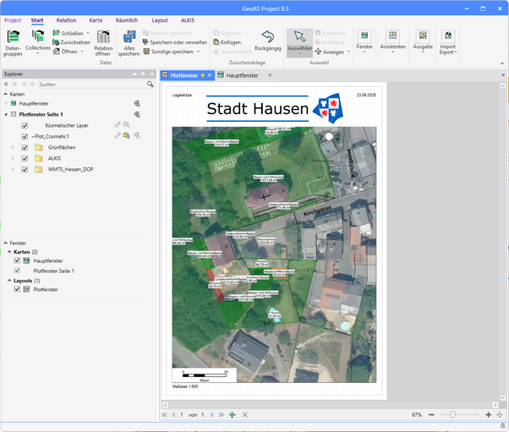The height and width of the screenshot is (432, 509).
Task: Open the Fenster ribbon menu
Action: [364, 42]
